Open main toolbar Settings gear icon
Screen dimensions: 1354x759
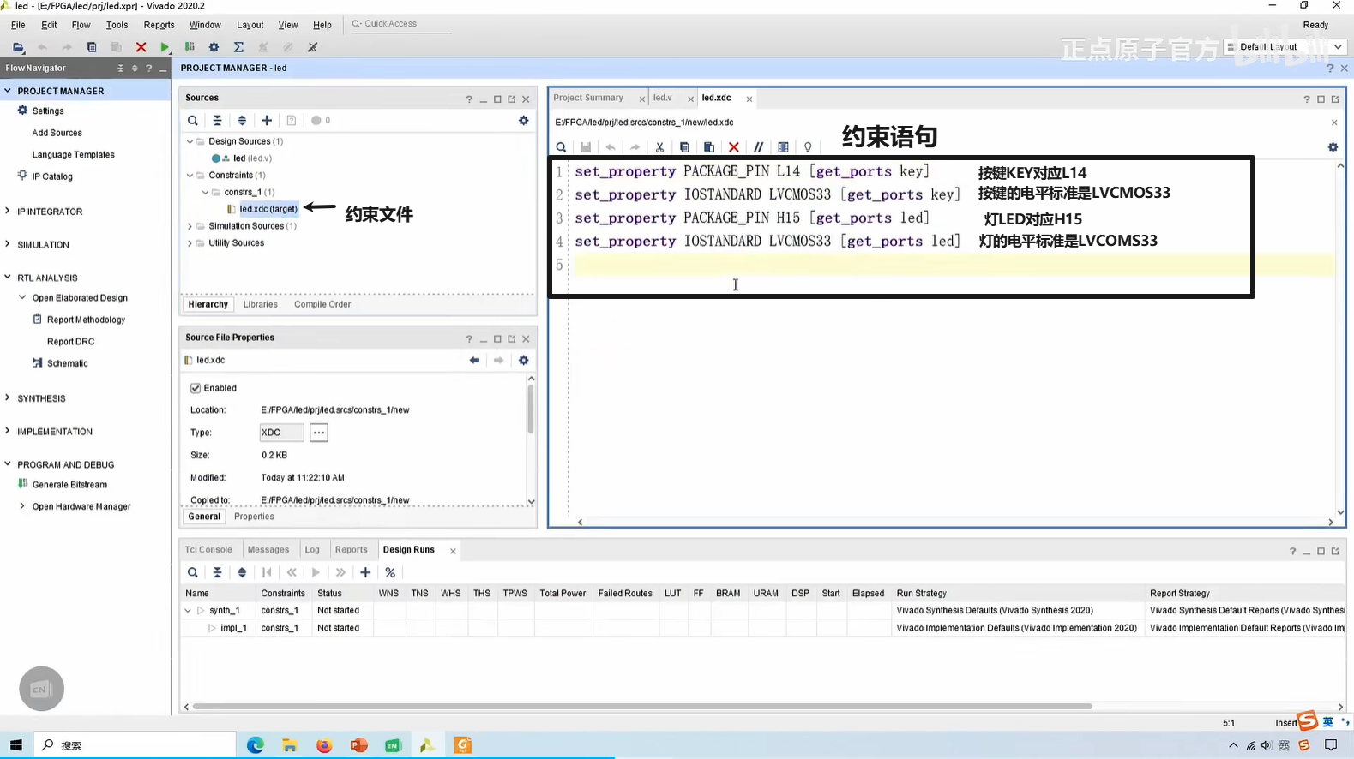click(214, 47)
